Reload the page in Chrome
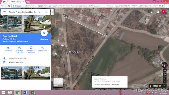Screen dimensions: 169x95 9,6
